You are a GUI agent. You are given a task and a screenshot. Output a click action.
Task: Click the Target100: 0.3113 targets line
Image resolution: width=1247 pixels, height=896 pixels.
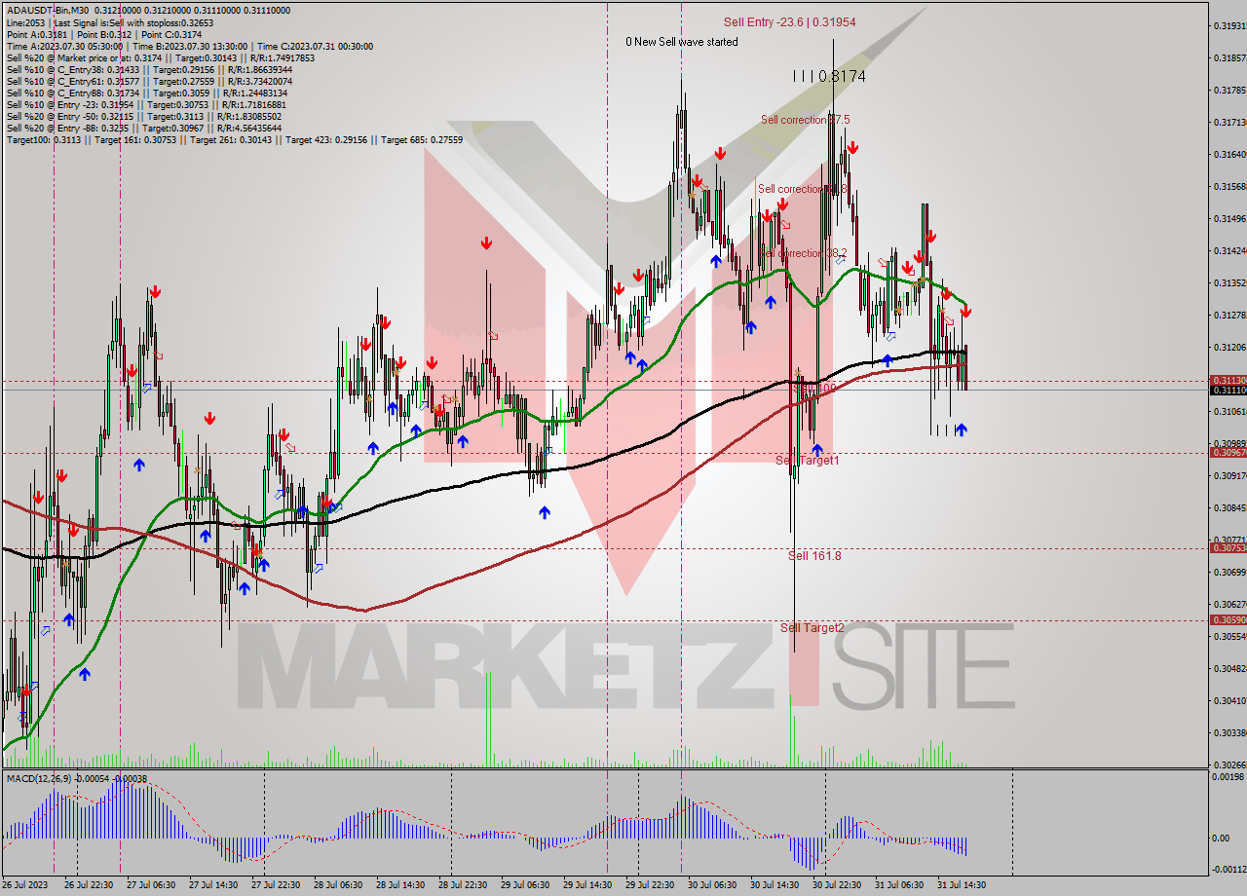[x=234, y=139]
